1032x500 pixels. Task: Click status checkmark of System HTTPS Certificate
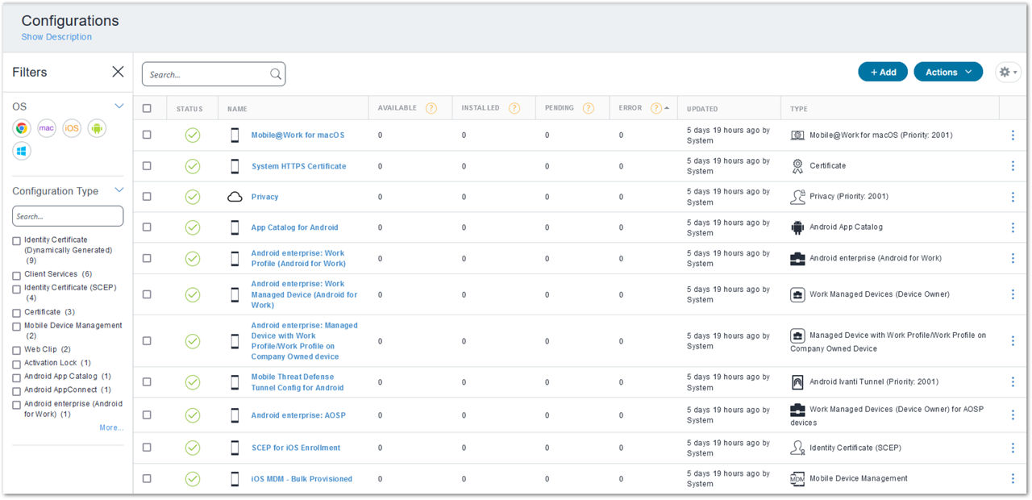pyautogui.click(x=193, y=166)
